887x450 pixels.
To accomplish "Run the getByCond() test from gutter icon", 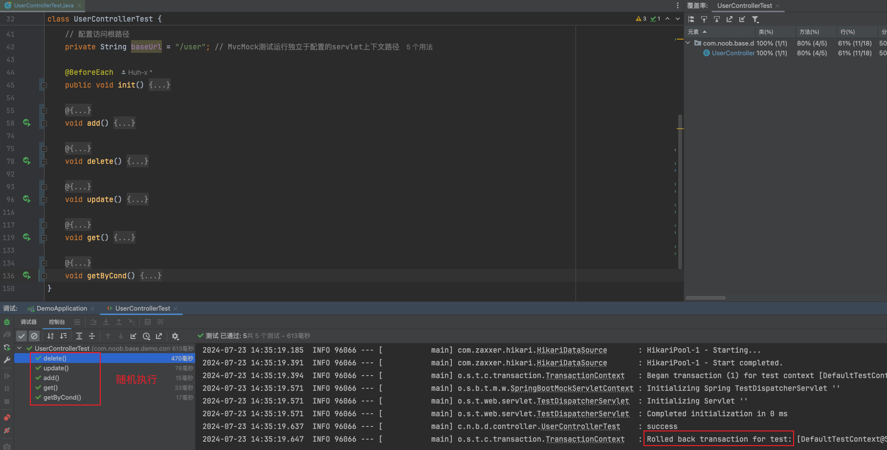I will pos(27,276).
